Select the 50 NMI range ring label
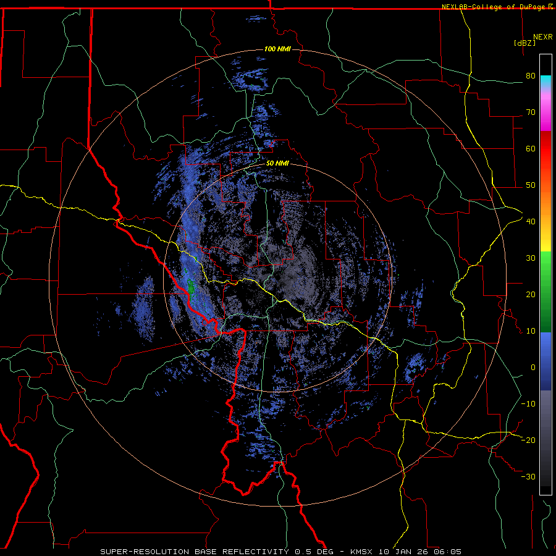 (277, 164)
